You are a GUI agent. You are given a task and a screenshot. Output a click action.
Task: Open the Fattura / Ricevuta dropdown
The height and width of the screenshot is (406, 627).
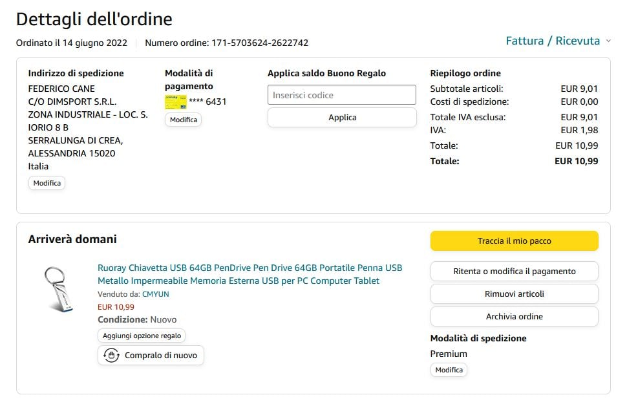[553, 41]
